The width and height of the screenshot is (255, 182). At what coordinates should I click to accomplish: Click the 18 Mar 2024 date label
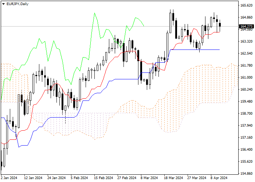click(x=173, y=178)
